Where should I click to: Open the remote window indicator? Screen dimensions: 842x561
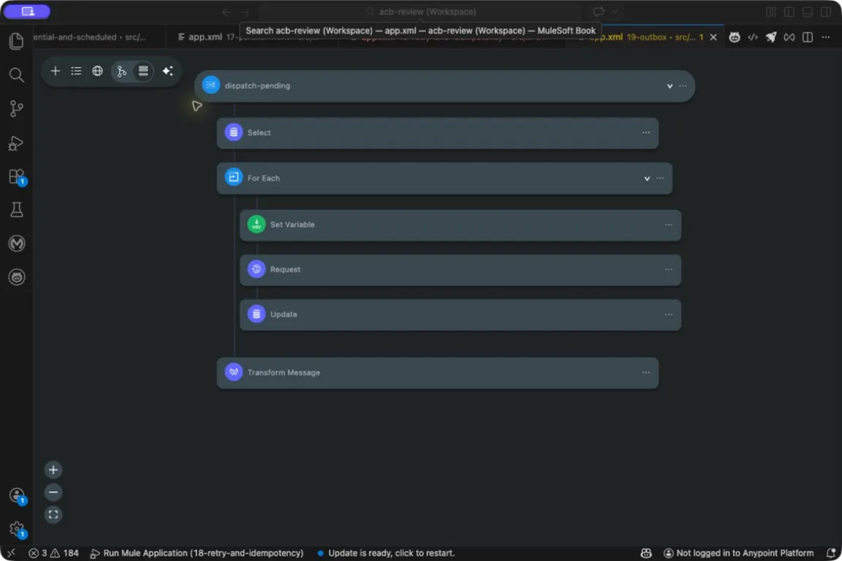11,553
